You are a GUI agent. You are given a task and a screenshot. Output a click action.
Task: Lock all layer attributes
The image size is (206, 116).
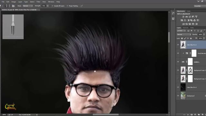click(191, 38)
